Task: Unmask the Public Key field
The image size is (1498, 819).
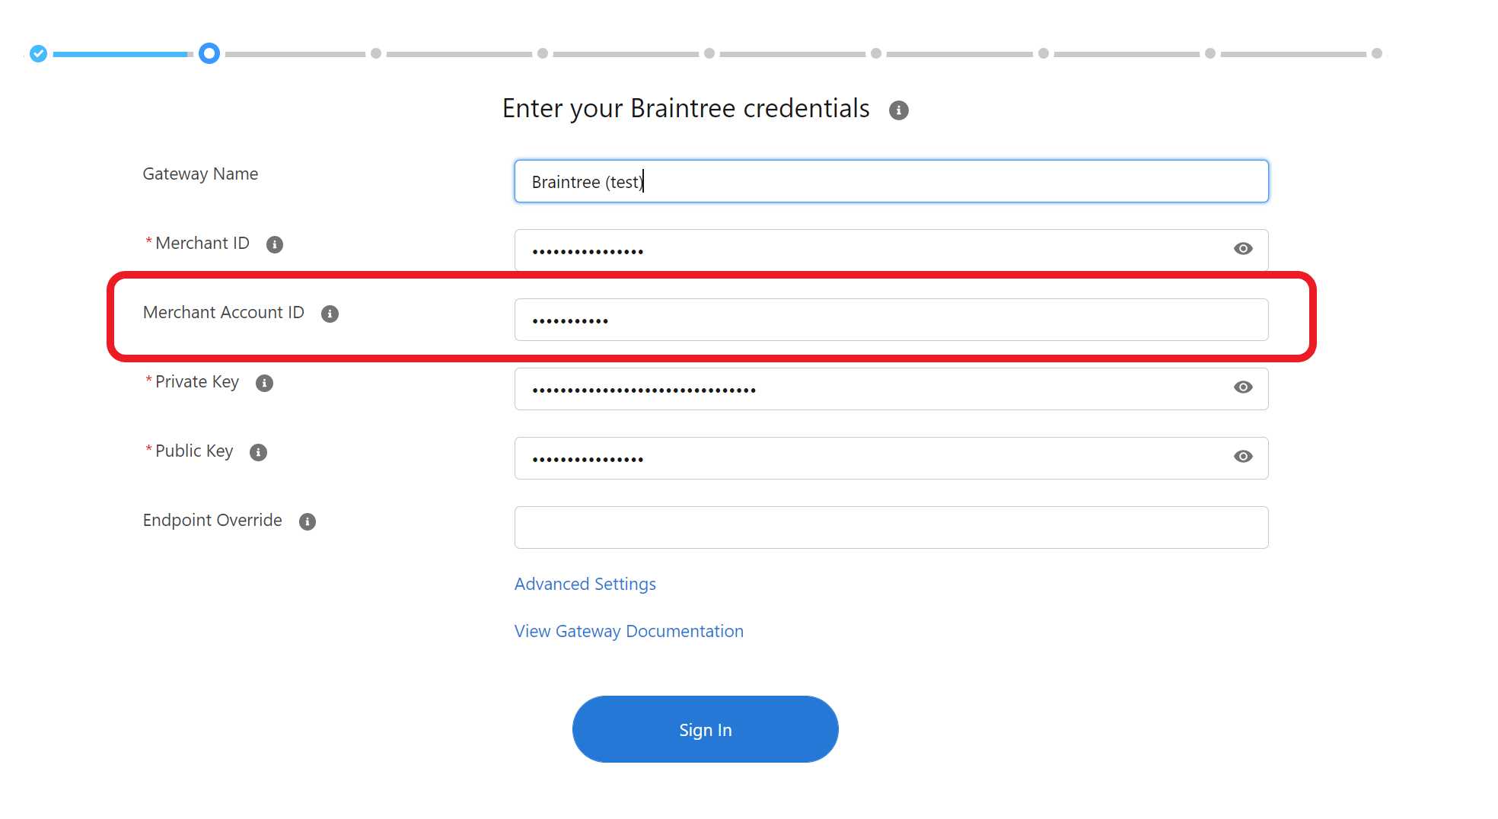Action: click(x=1243, y=456)
